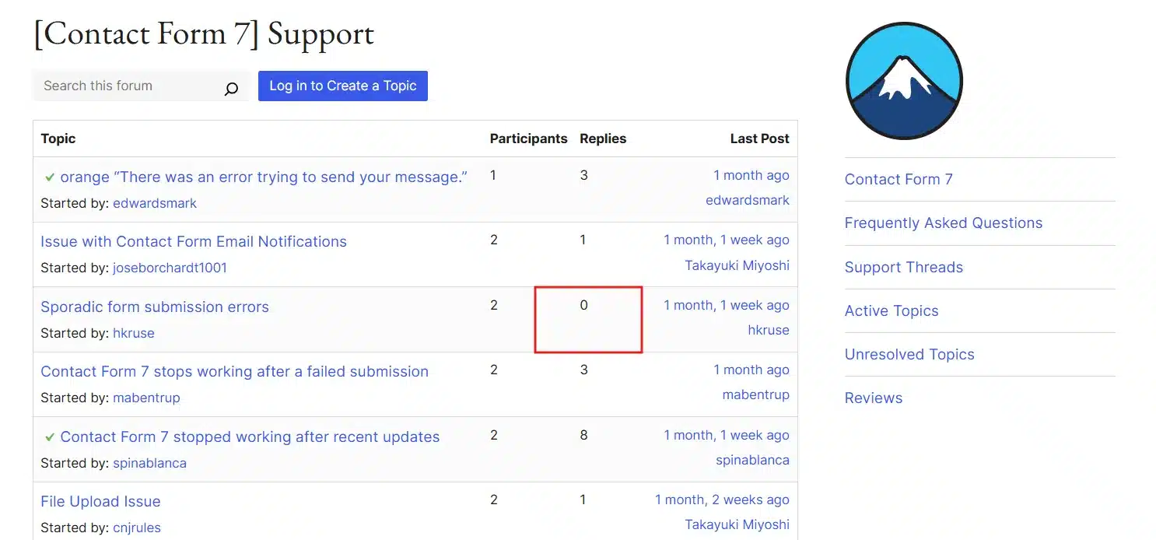Click participants count 1 in edwardsmark row
The height and width of the screenshot is (540, 1156).
493,175
